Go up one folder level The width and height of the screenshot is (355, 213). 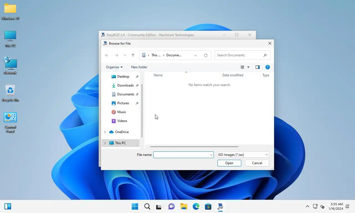(133, 55)
